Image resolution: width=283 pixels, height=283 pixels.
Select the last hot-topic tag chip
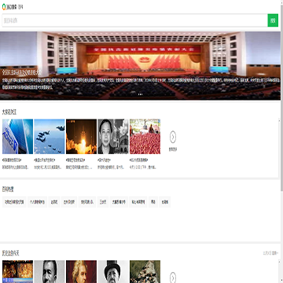tap(165, 202)
